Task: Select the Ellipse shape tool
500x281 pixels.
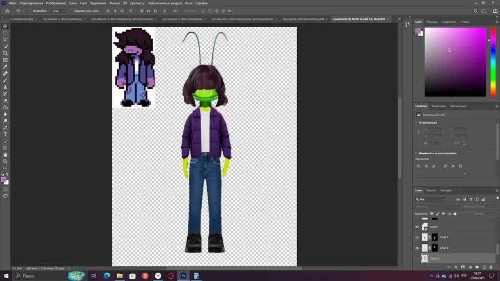Action: [5, 148]
